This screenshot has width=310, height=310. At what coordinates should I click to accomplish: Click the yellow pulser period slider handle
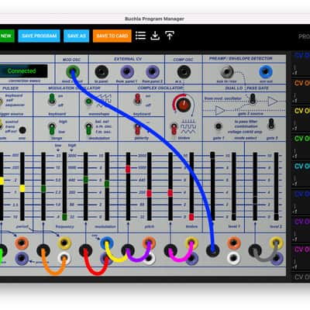click(22, 188)
